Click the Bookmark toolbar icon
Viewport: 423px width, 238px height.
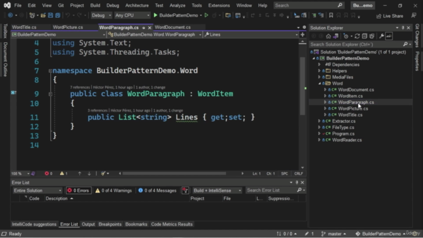[331, 15]
